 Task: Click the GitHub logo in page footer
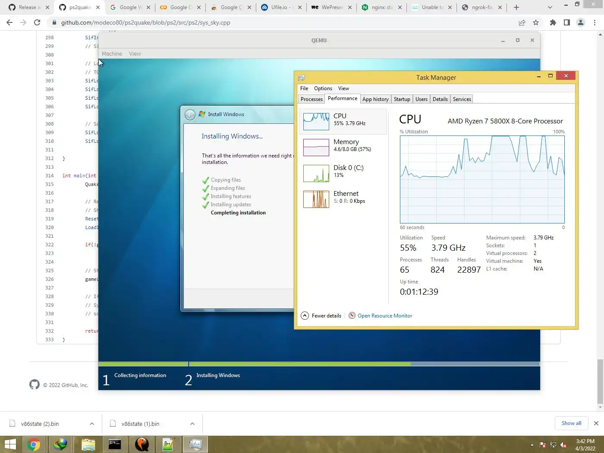(35, 384)
